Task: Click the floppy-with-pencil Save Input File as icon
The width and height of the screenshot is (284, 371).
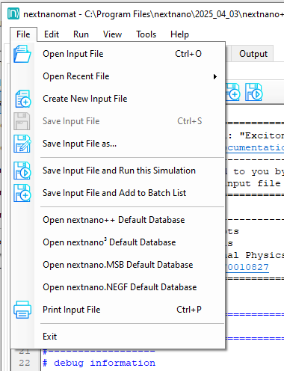Action: click(22, 144)
